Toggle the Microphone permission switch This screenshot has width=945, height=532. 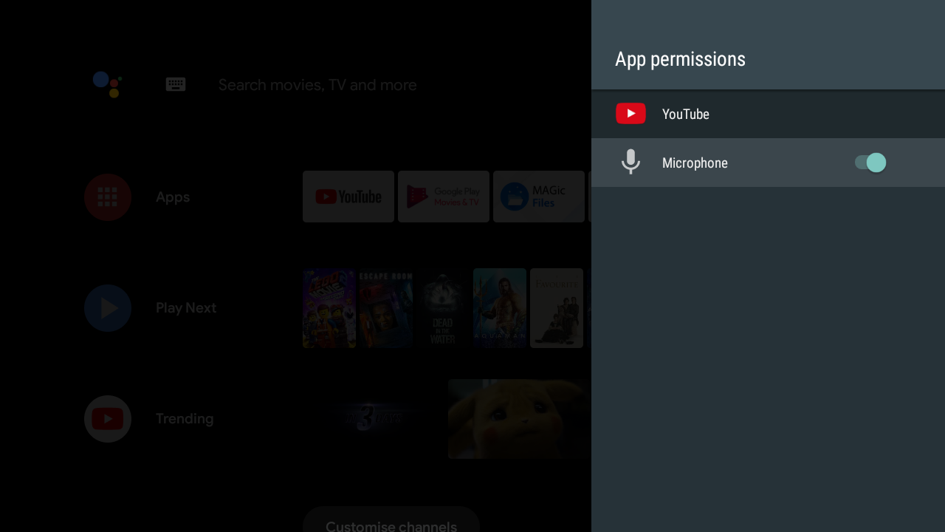(x=870, y=163)
